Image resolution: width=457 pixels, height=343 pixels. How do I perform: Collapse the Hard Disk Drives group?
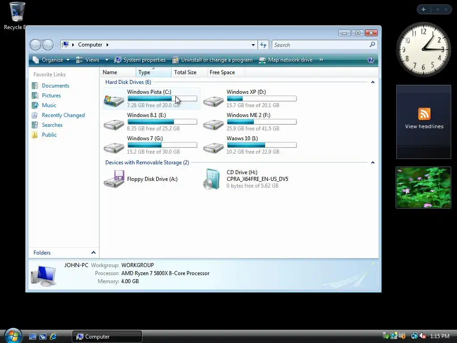coord(373,82)
